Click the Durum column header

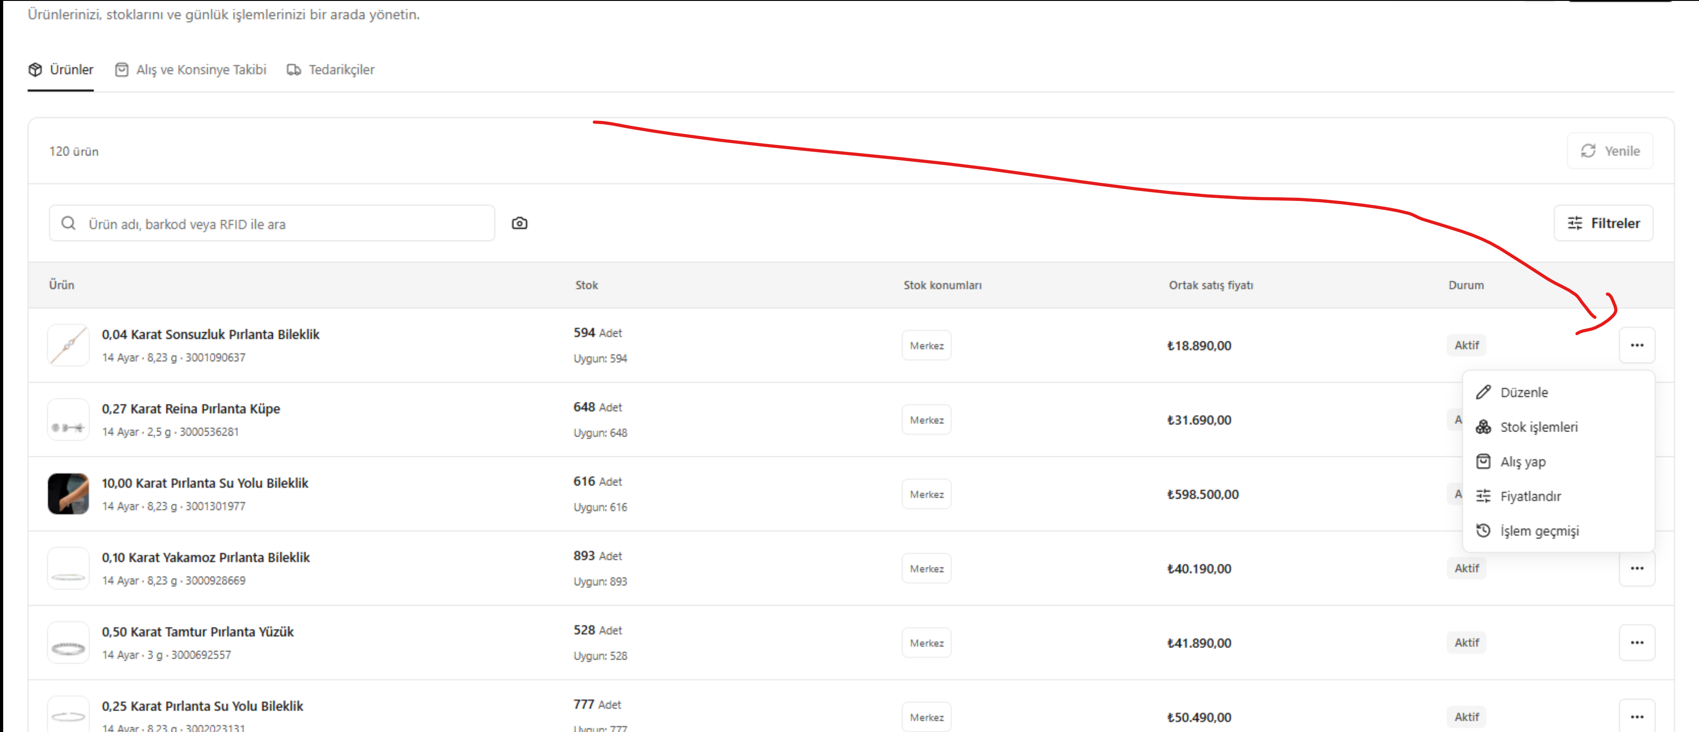pyautogui.click(x=1466, y=286)
